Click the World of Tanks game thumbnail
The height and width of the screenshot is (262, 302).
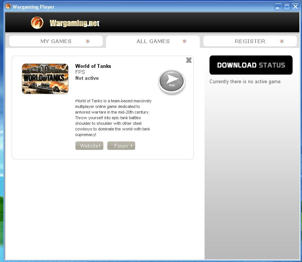(x=45, y=79)
